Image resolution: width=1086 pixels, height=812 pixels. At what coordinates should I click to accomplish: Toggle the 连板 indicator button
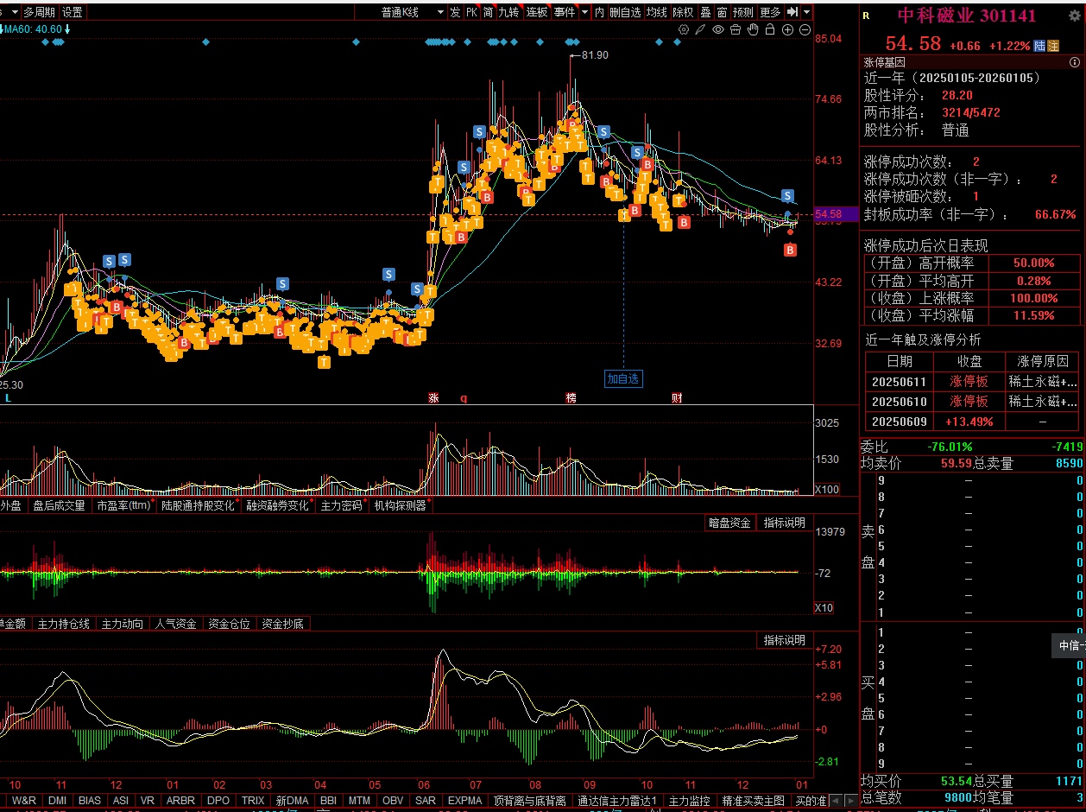click(x=537, y=12)
